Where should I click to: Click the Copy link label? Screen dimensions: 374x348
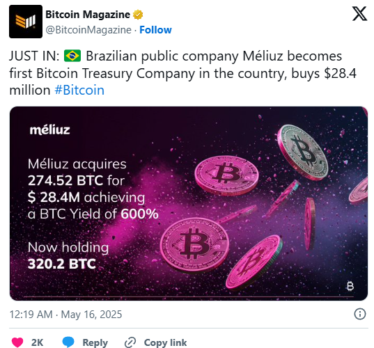(165, 342)
